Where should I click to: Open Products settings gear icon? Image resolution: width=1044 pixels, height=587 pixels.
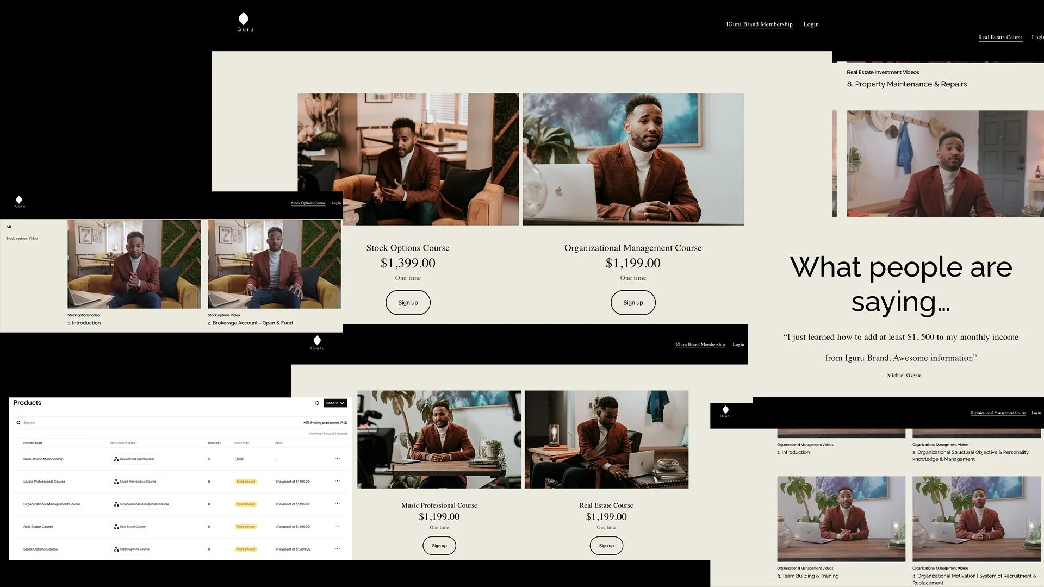click(317, 403)
